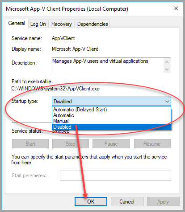This screenshot has width=185, height=212.
Task: Select the Automatic startup option
Action: pos(111,115)
